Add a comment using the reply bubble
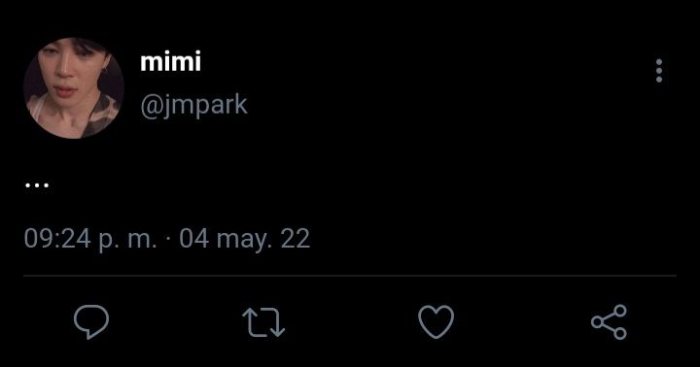700x367 pixels. (x=91, y=321)
